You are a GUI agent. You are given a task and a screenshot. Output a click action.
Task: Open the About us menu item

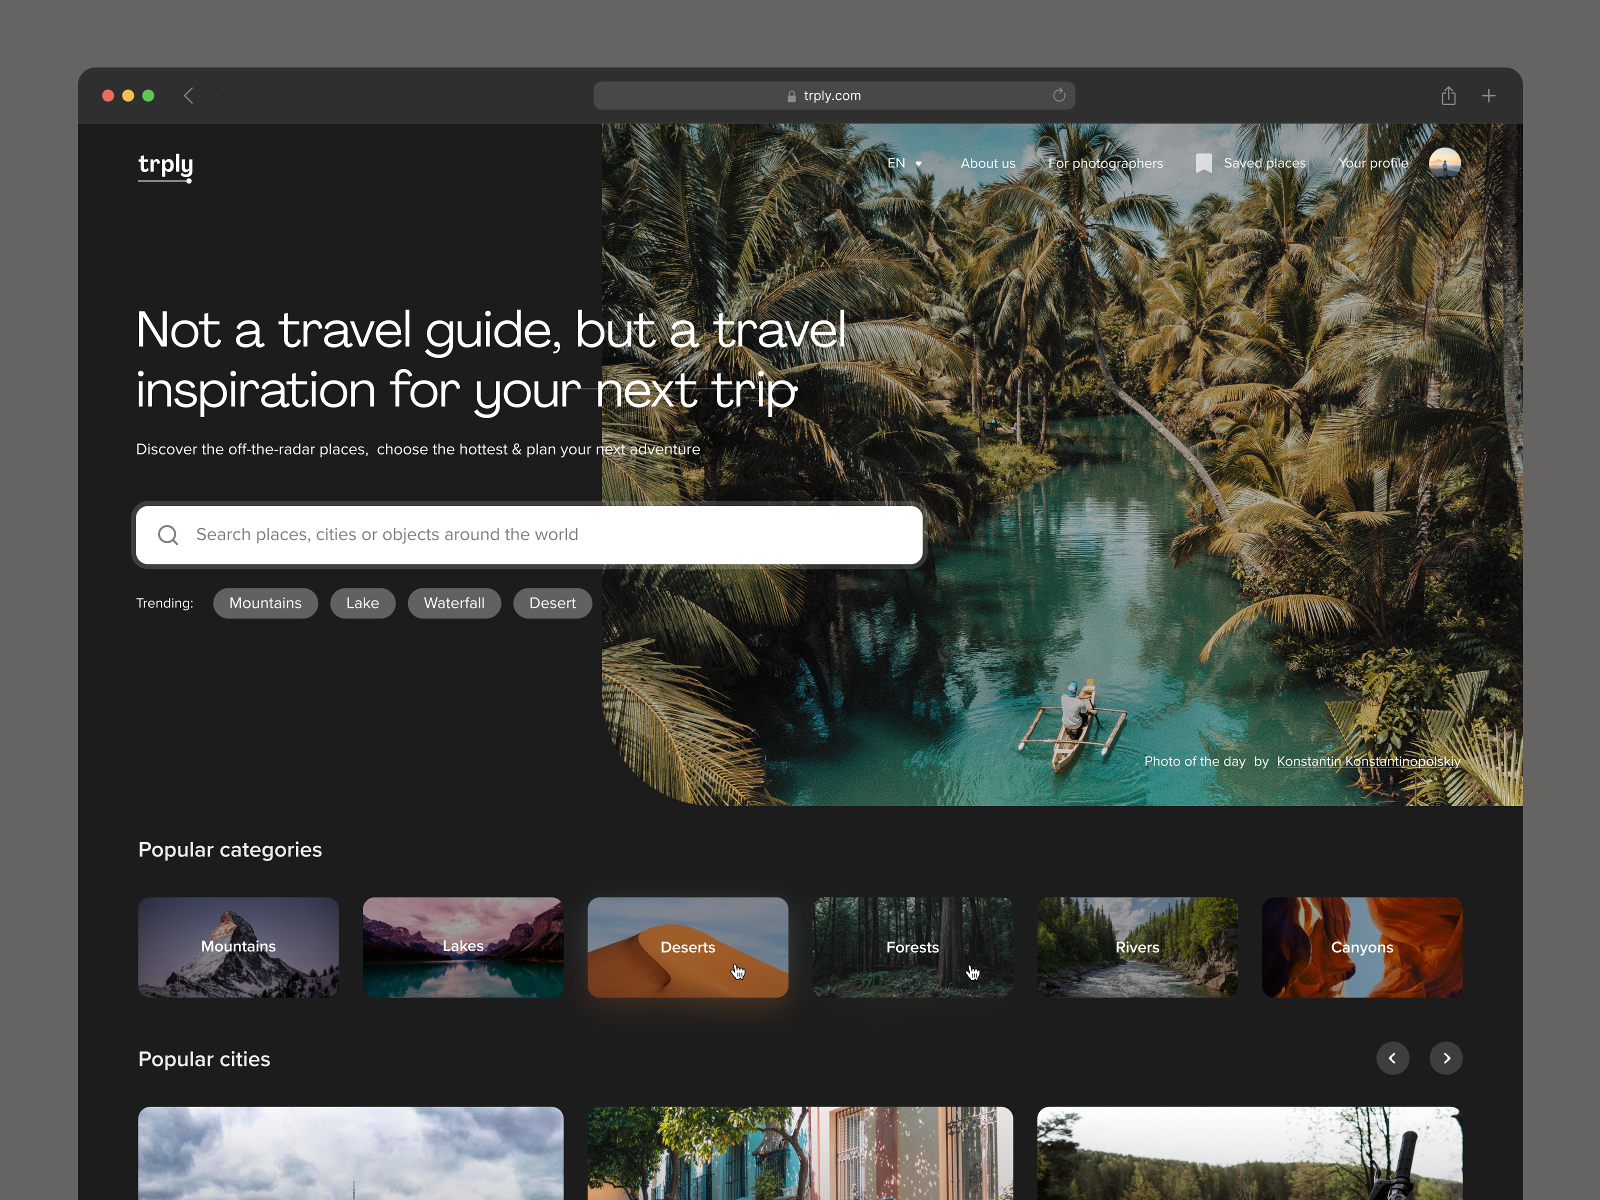987,163
